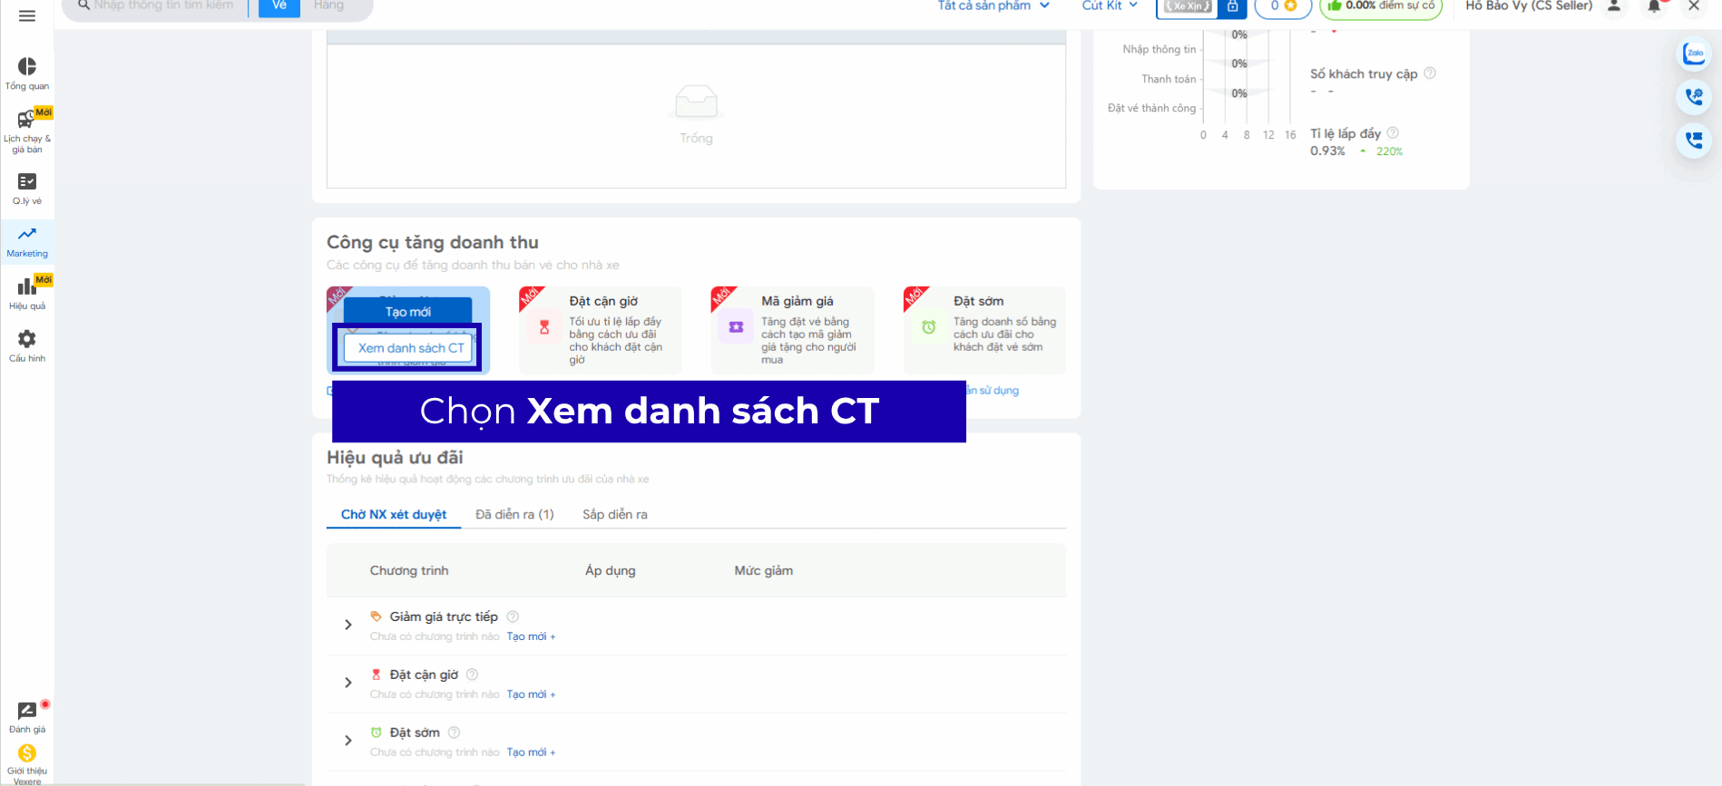Switch to Sắp diễn ra tab
This screenshot has height=786, width=1722.
614,514
